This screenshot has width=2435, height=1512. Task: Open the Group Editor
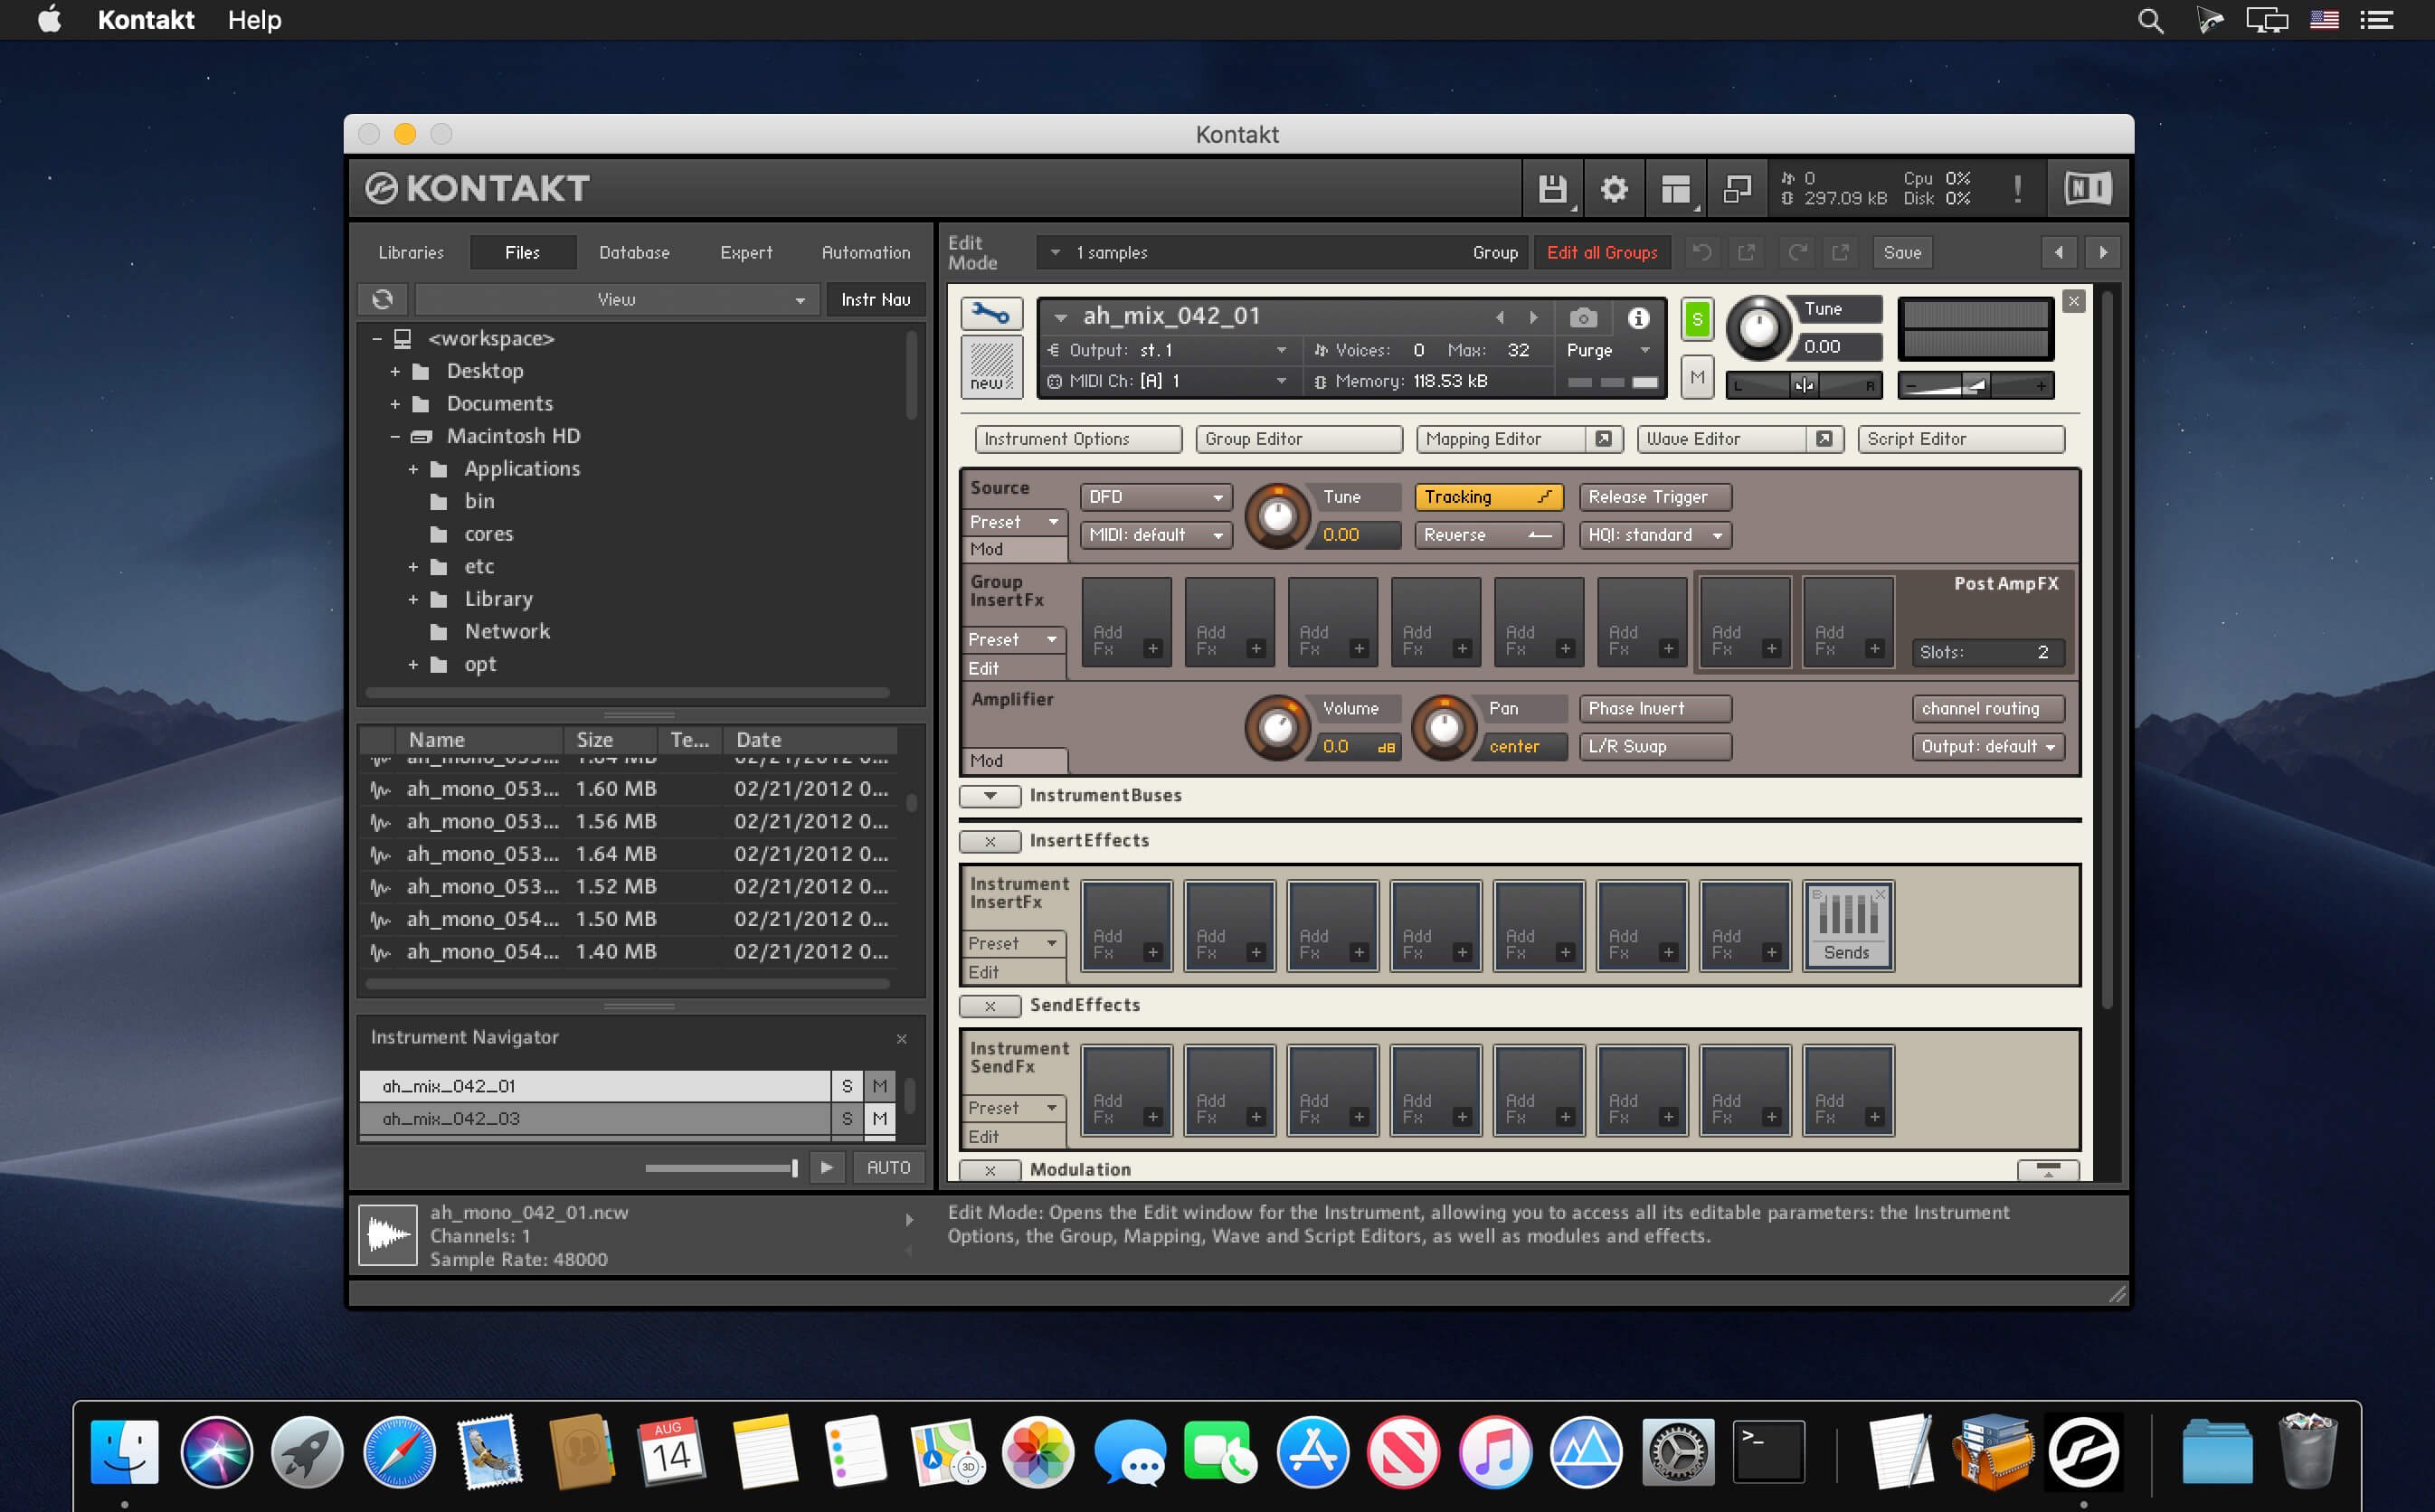1299,439
